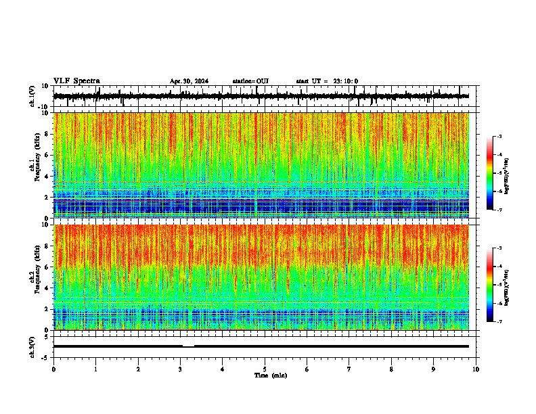The image size is (536, 414).
Task: Click the "VLF Spectra" plot title
Action: [76, 81]
